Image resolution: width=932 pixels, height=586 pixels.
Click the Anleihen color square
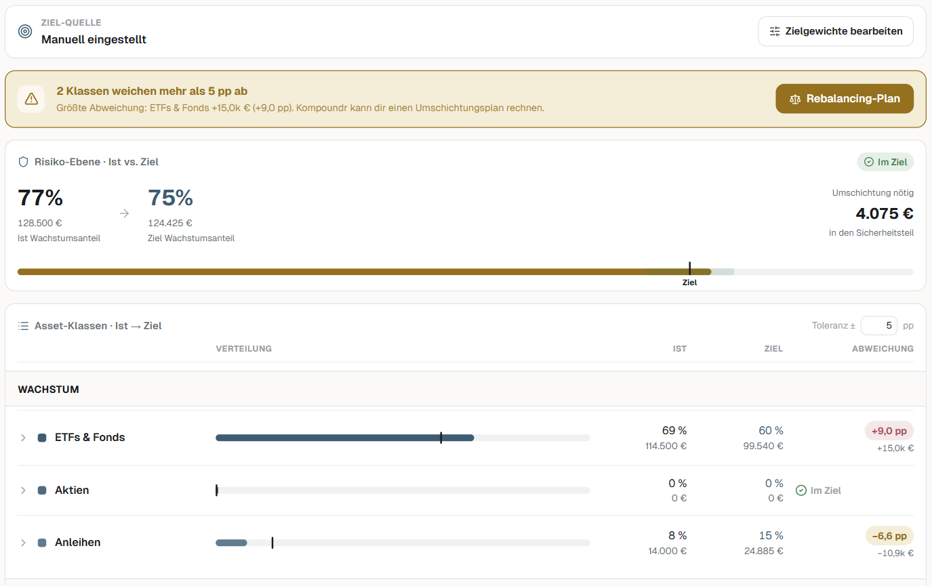pos(42,543)
